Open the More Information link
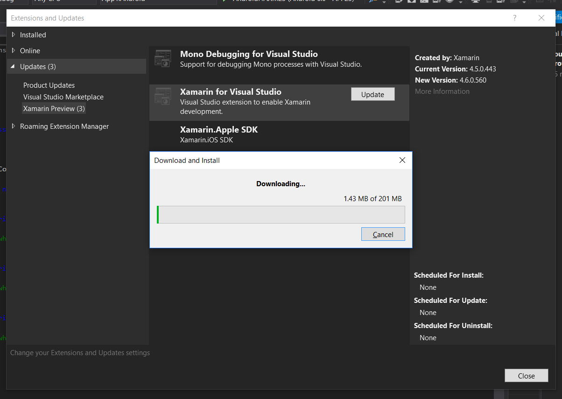 pos(442,91)
